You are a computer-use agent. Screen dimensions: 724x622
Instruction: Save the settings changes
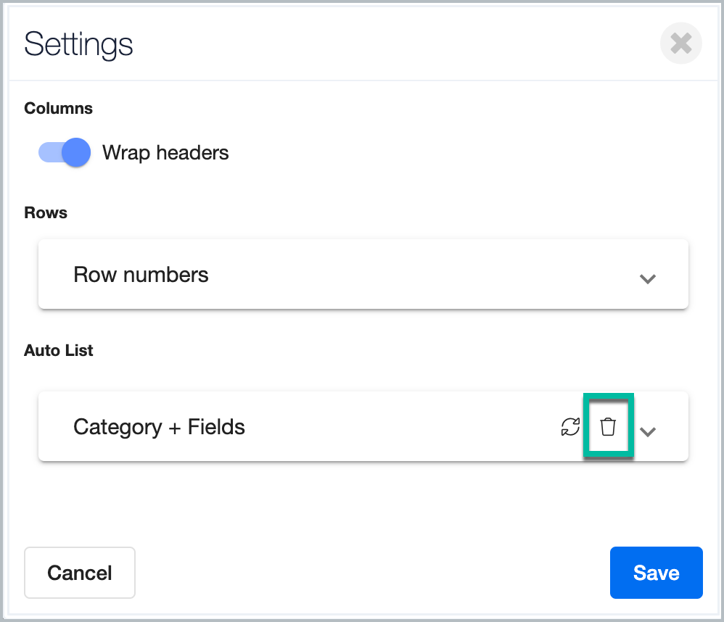(x=656, y=573)
